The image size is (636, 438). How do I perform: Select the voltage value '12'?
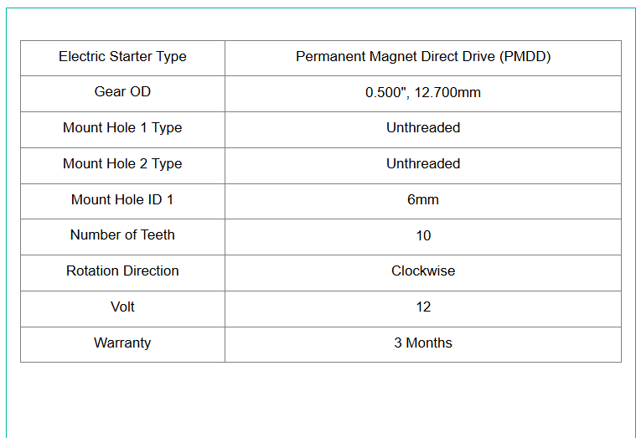coord(423,307)
